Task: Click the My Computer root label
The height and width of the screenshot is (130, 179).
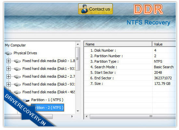Action: (15, 45)
